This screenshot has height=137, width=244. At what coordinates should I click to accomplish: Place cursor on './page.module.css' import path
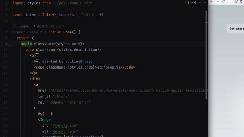tap(73, 3)
